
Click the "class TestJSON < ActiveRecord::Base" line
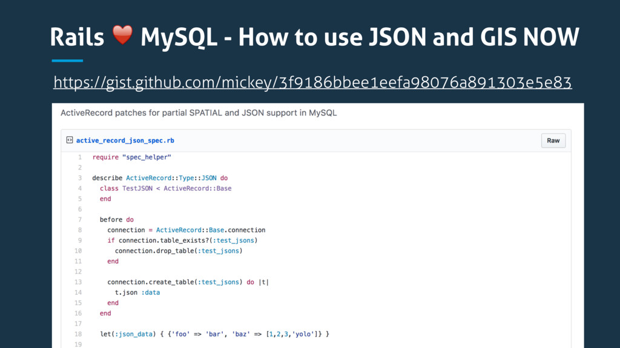(x=165, y=188)
